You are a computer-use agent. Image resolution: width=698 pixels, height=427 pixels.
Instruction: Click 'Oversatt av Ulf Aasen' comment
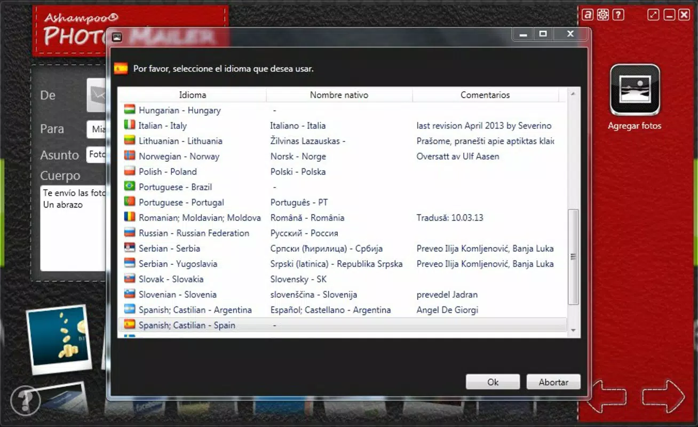[x=458, y=156]
